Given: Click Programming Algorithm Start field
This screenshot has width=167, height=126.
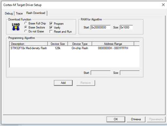Looking at the screenshot, I should point(101,73).
